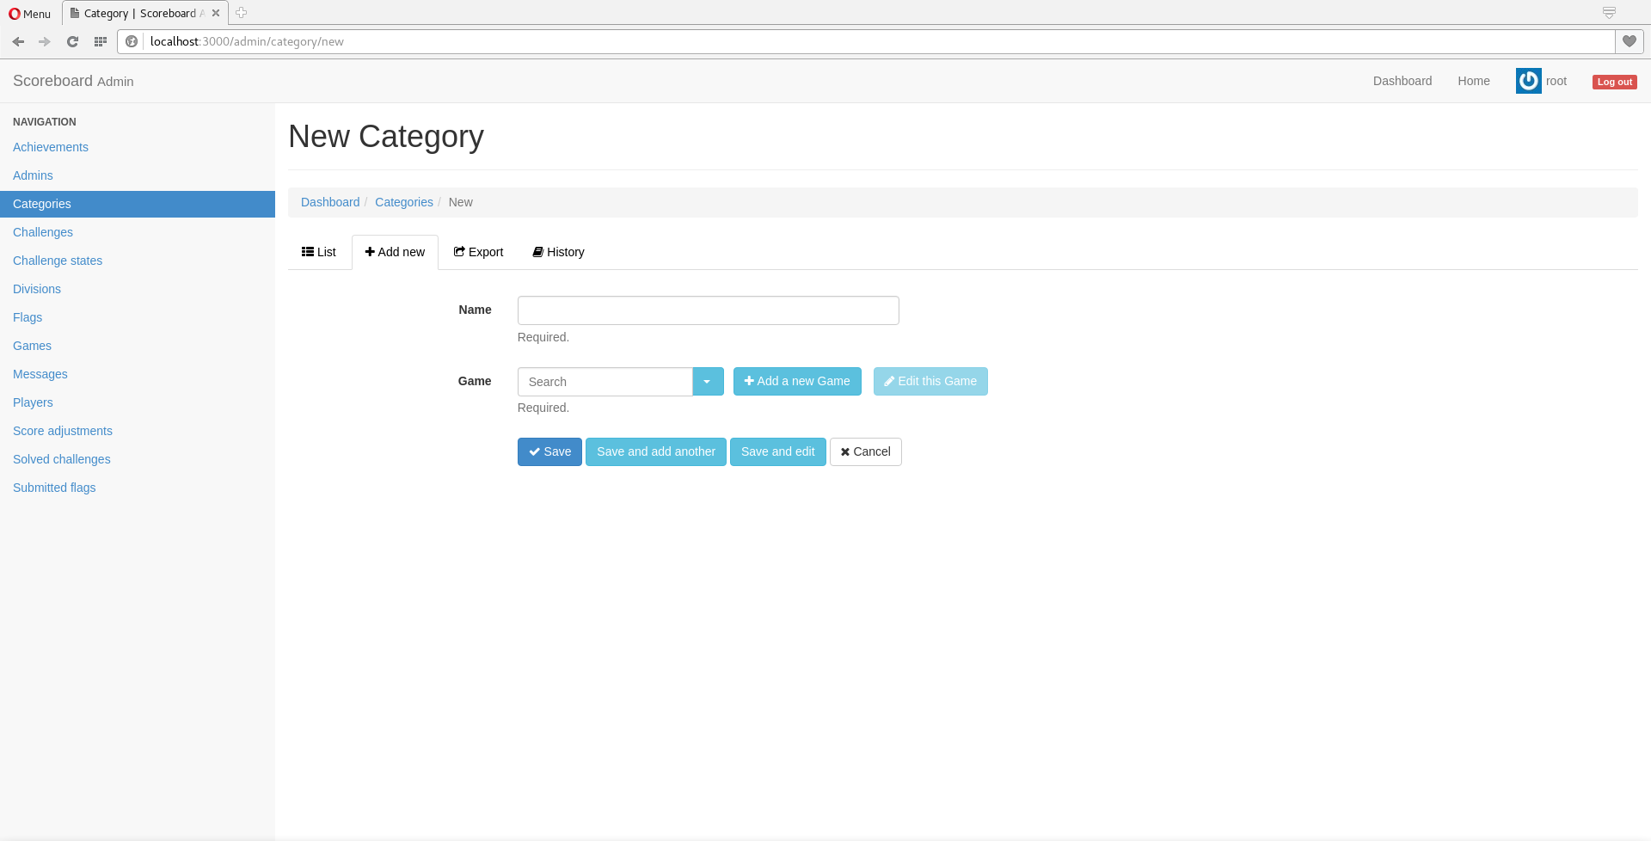Click the Categories breadcrumb link
Image resolution: width=1651 pixels, height=841 pixels.
(x=404, y=202)
